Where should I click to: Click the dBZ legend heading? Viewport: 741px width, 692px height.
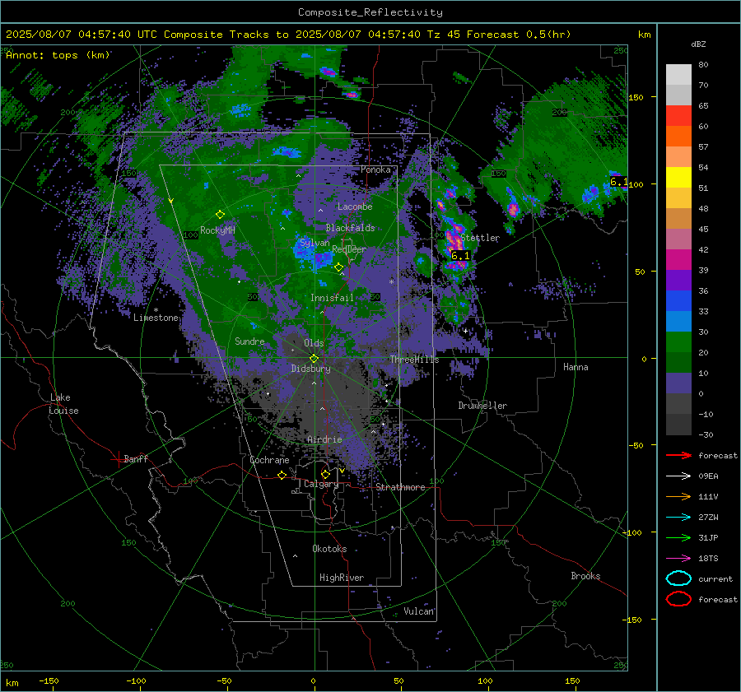(x=698, y=44)
